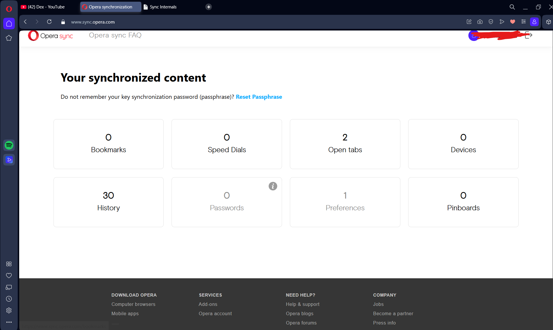Open the bookmarks star in the sidebar

tap(9, 38)
